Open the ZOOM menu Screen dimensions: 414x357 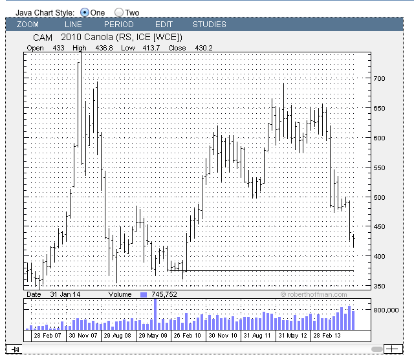pos(28,25)
